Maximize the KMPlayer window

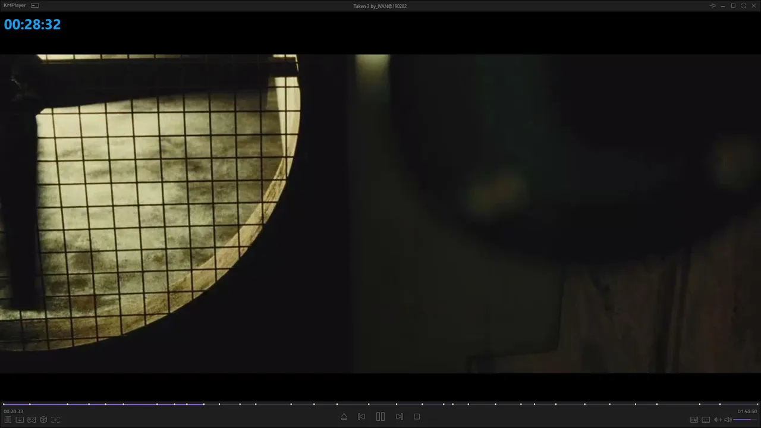coord(733,5)
